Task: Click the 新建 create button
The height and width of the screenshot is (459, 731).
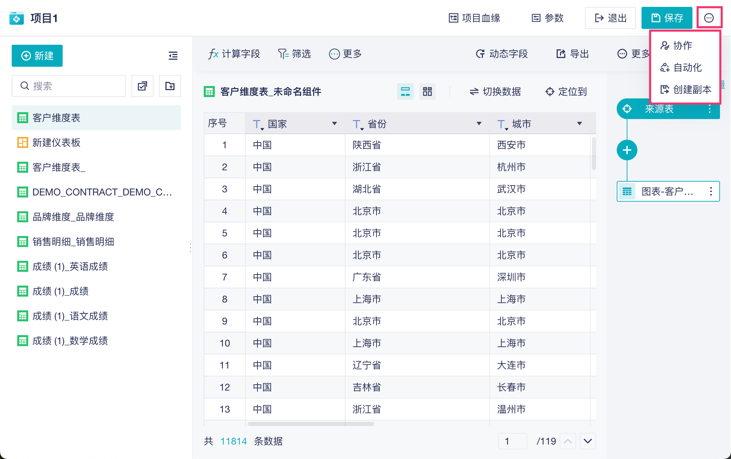Action: 37,56
